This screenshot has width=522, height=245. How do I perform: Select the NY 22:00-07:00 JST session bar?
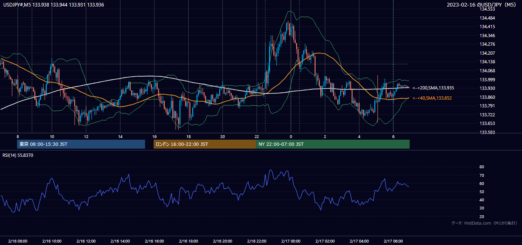pos(333,144)
